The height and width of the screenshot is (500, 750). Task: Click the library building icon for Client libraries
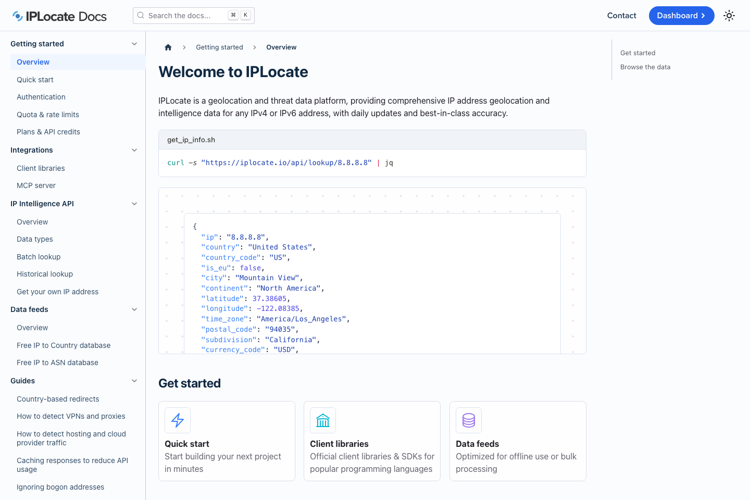323,420
